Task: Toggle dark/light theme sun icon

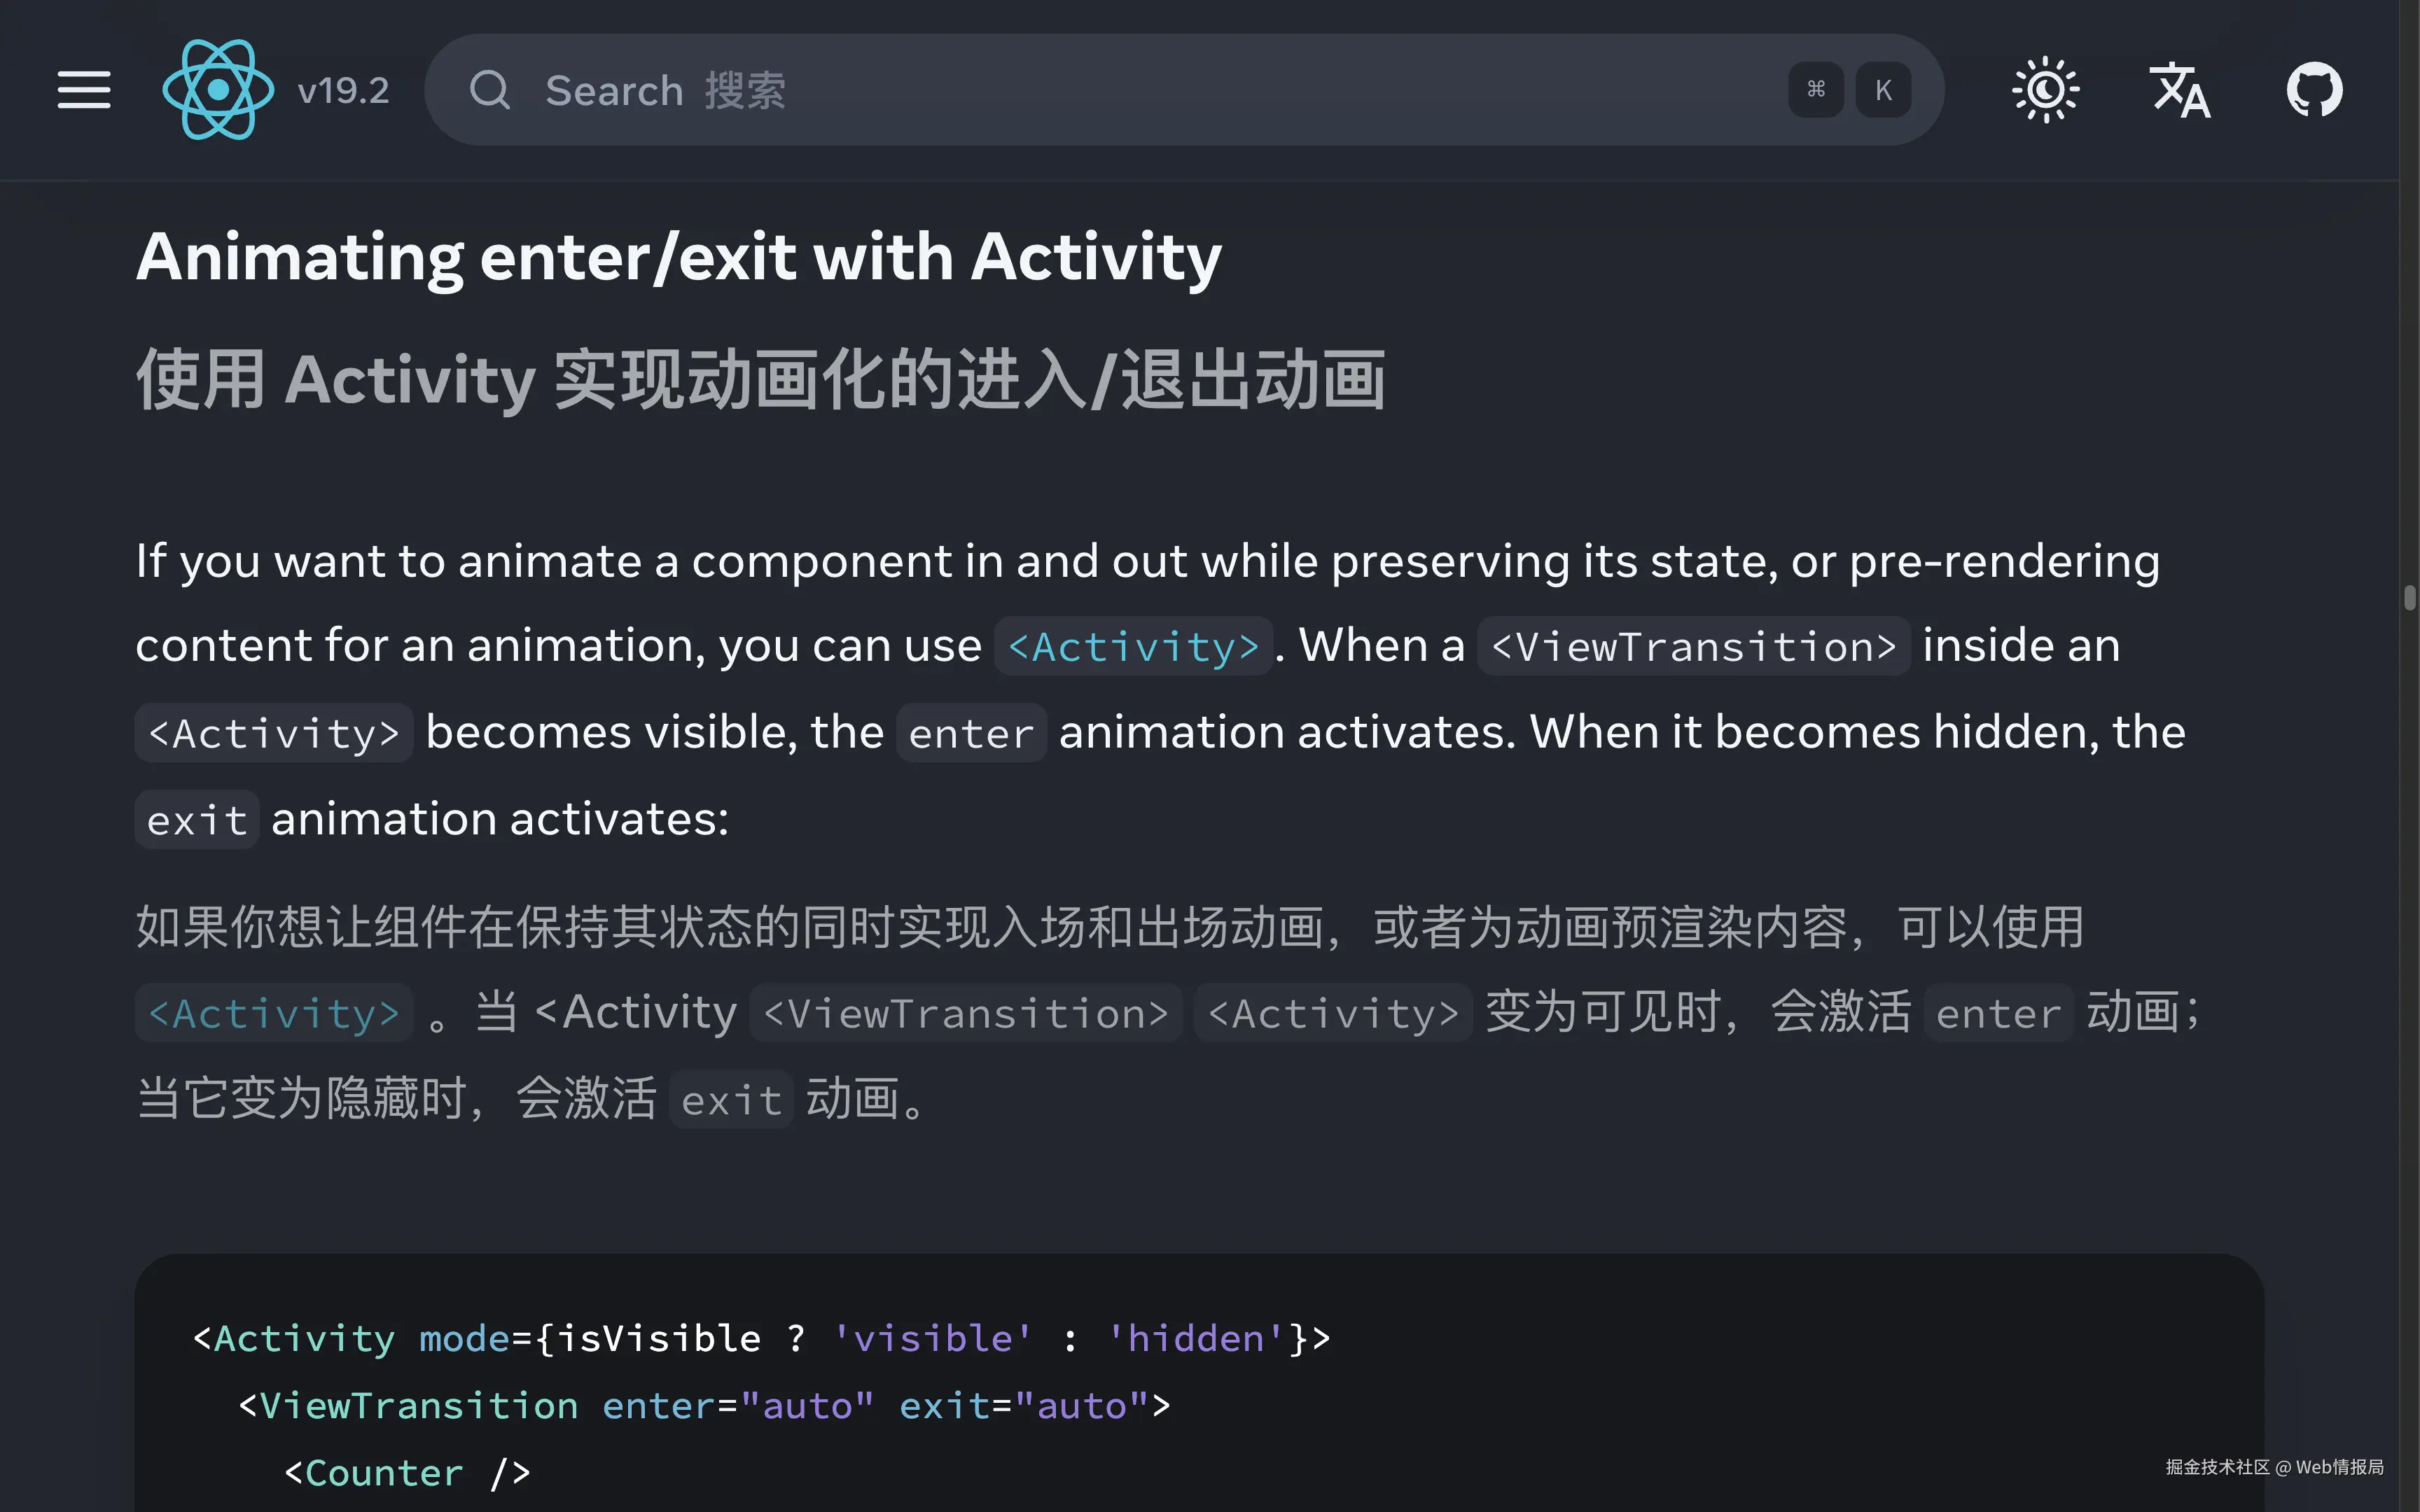Action: point(2045,90)
